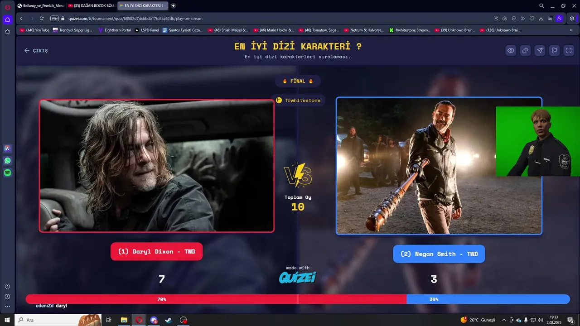
Task: Open browser downloads icon
Action: [x=541, y=19]
